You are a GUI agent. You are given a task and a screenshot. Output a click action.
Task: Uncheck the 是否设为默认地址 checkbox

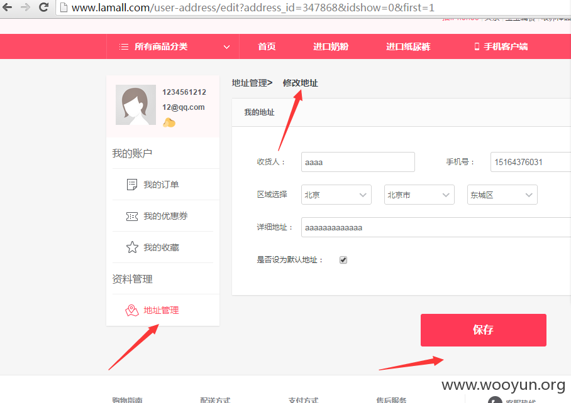343,260
